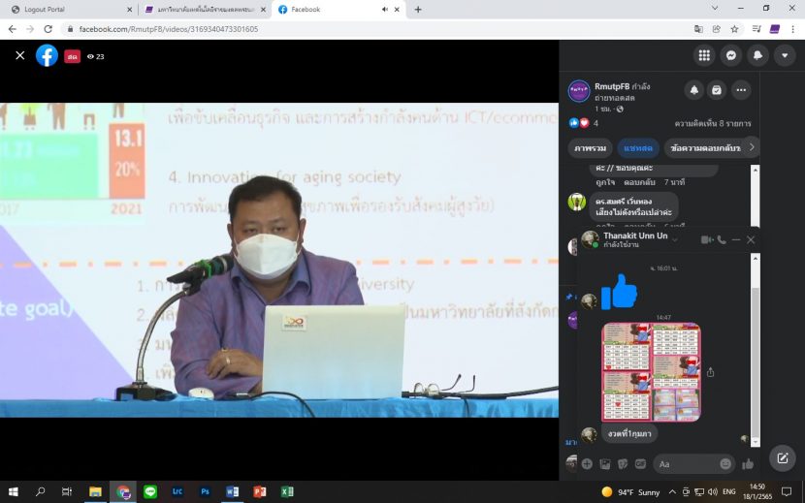View the post's like and love reactions
This screenshot has height=503, width=805.
(579, 123)
